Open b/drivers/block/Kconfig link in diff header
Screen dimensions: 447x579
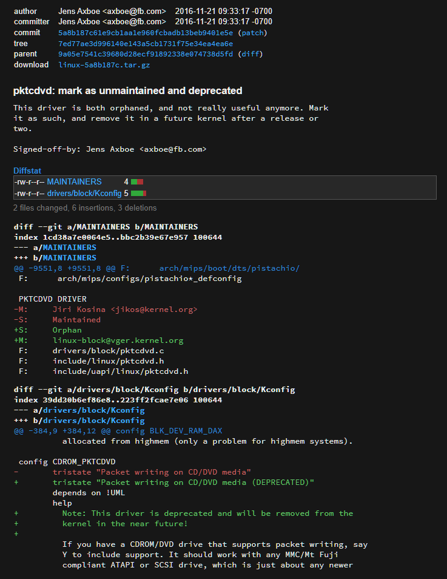94,421
